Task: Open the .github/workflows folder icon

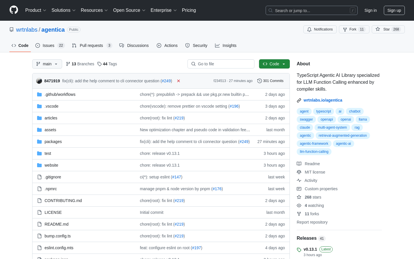Action: (x=39, y=94)
